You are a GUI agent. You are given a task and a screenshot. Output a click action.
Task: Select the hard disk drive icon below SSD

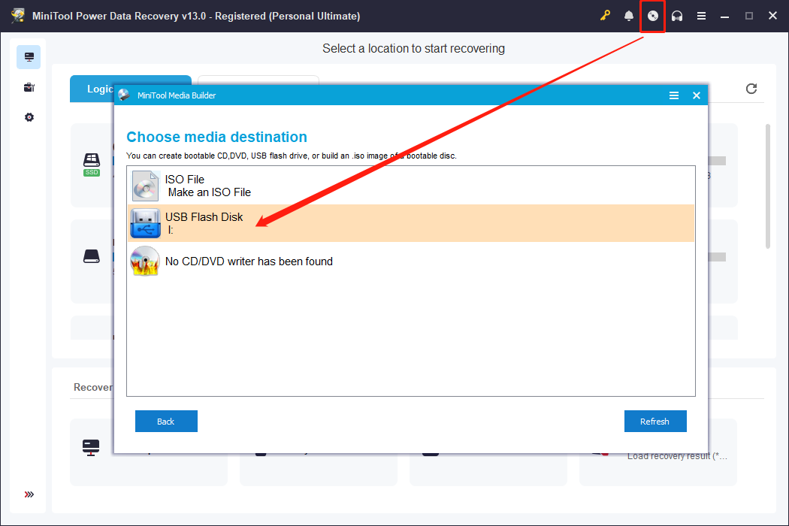point(92,256)
